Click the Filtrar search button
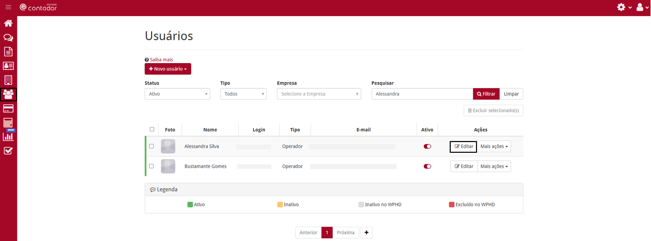Viewport: 651px width, 241px height. (486, 94)
